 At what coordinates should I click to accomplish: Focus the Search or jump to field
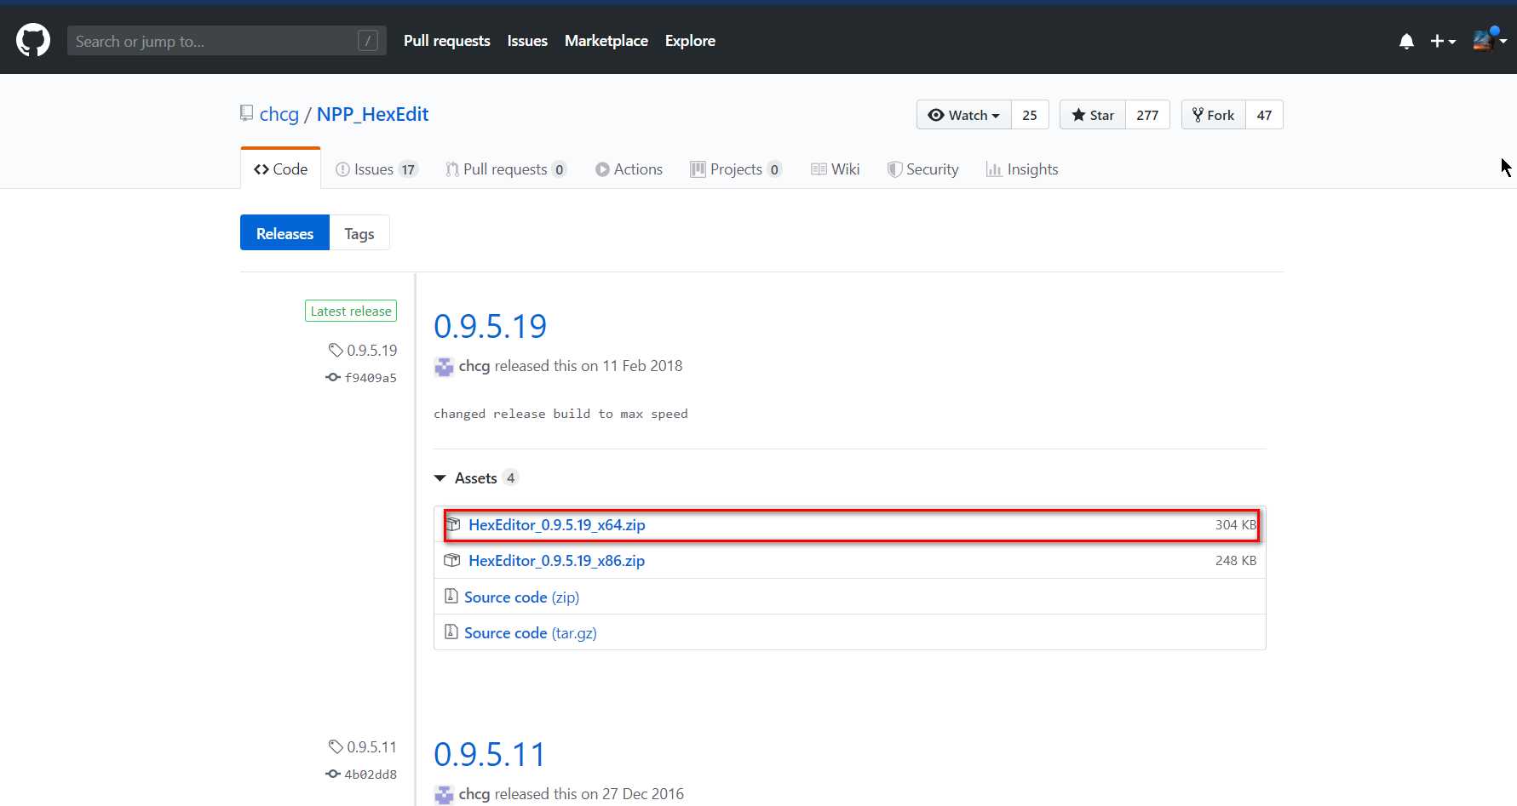tap(227, 41)
